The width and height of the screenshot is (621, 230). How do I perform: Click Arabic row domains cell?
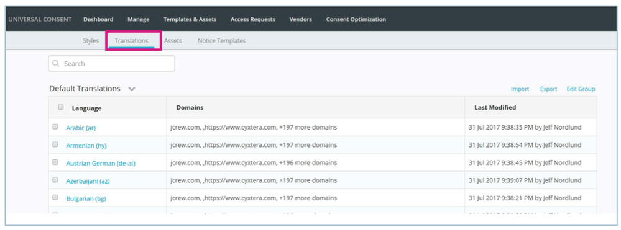click(315, 127)
